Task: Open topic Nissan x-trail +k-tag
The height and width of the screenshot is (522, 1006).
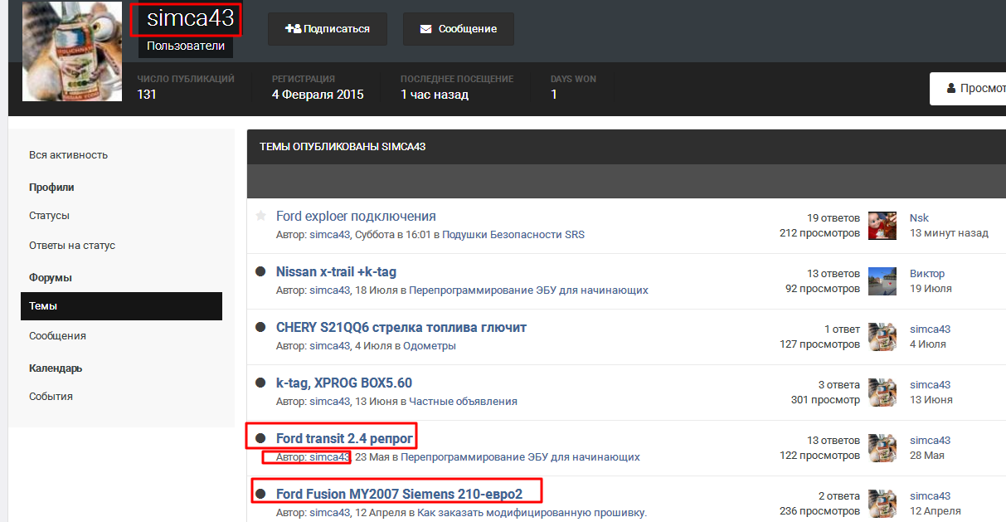Action: pyautogui.click(x=337, y=272)
